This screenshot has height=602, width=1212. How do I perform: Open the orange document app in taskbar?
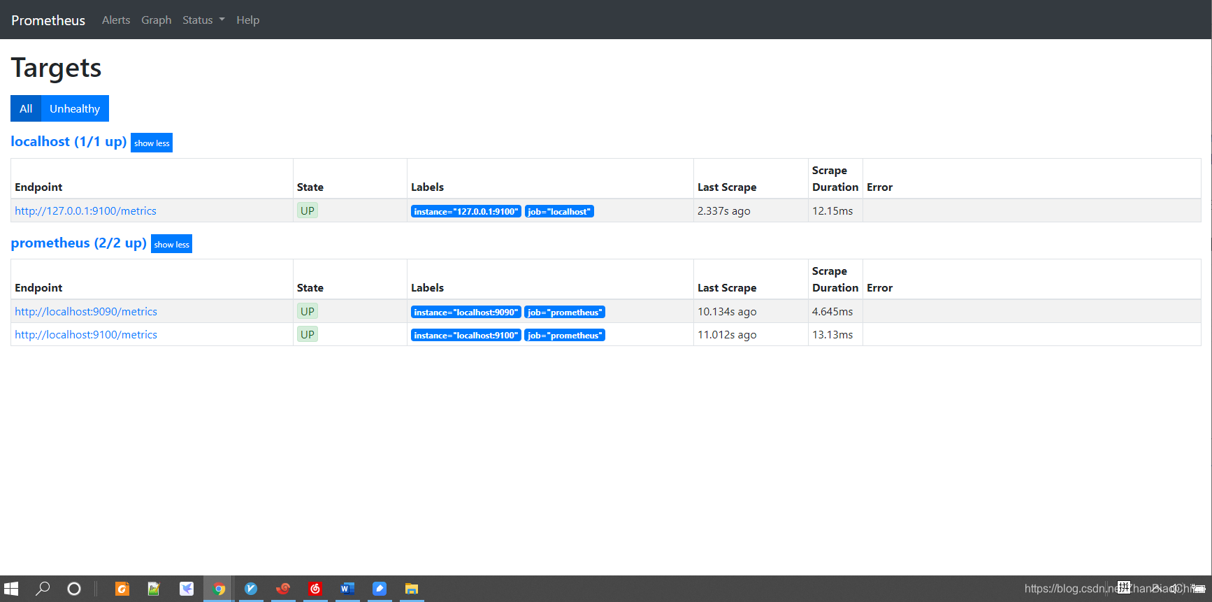point(122,589)
